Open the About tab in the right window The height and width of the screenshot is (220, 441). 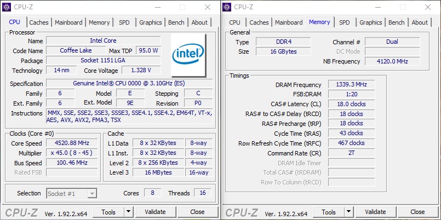point(420,22)
